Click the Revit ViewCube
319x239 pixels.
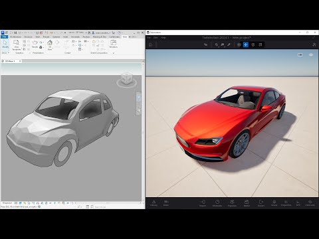pos(127,78)
